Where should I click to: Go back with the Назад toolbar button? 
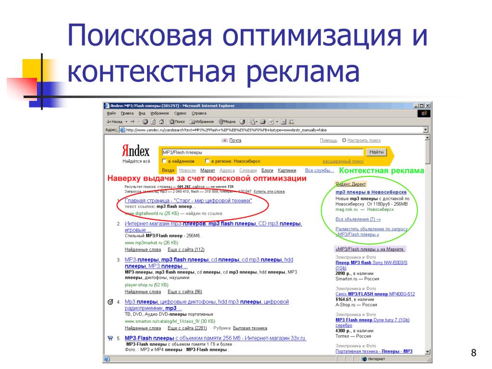[x=114, y=122]
